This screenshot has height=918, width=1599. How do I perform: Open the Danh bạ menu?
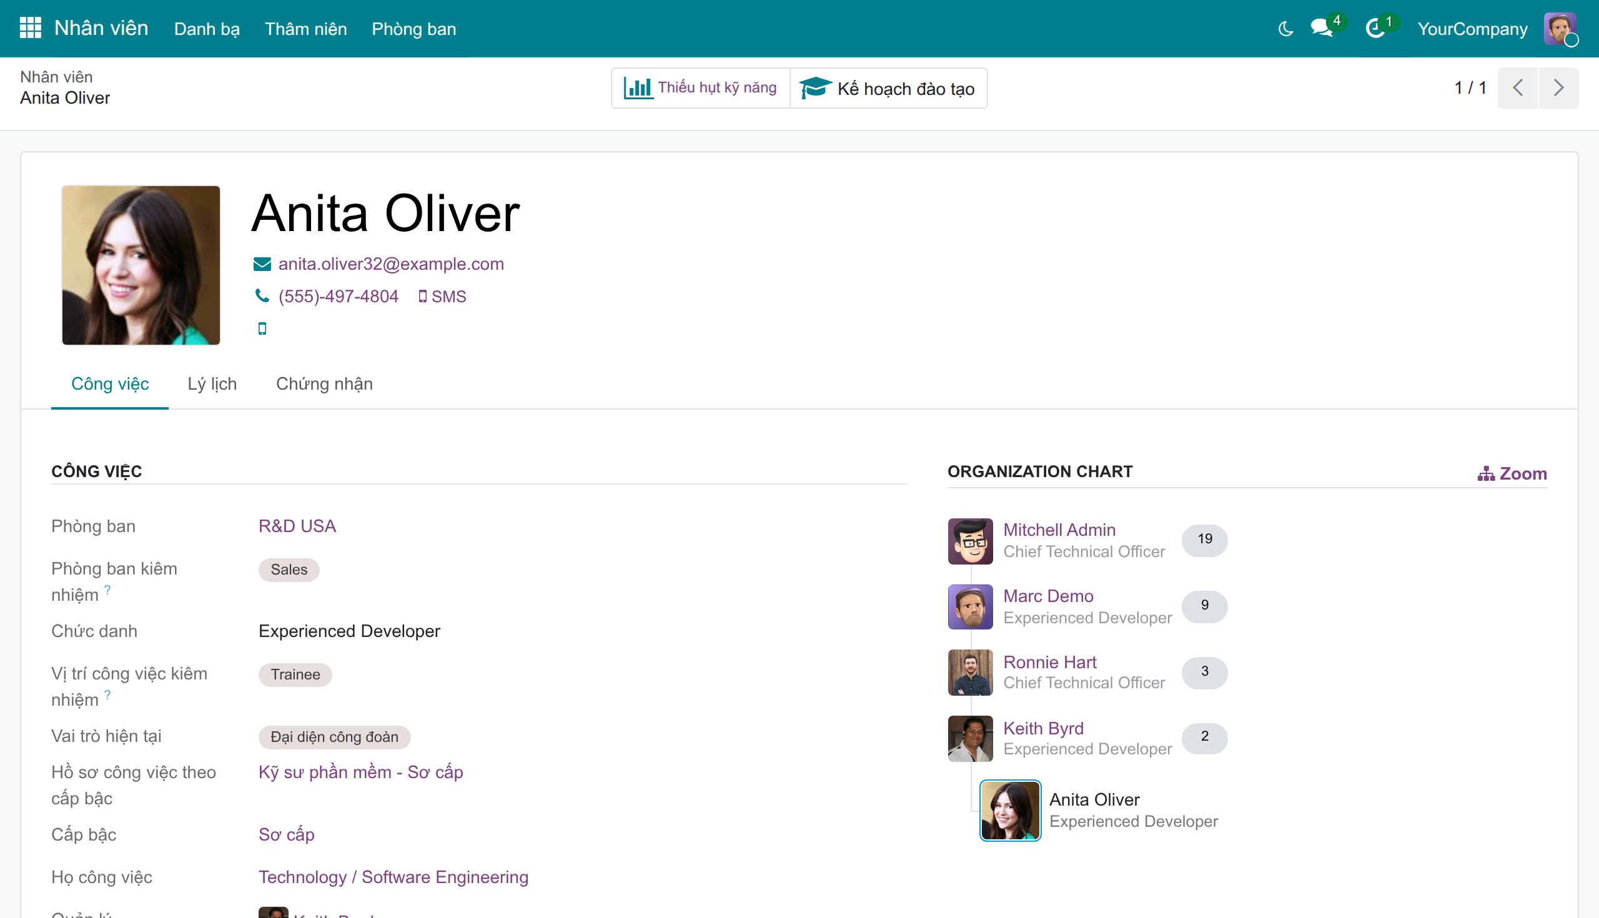click(x=207, y=29)
